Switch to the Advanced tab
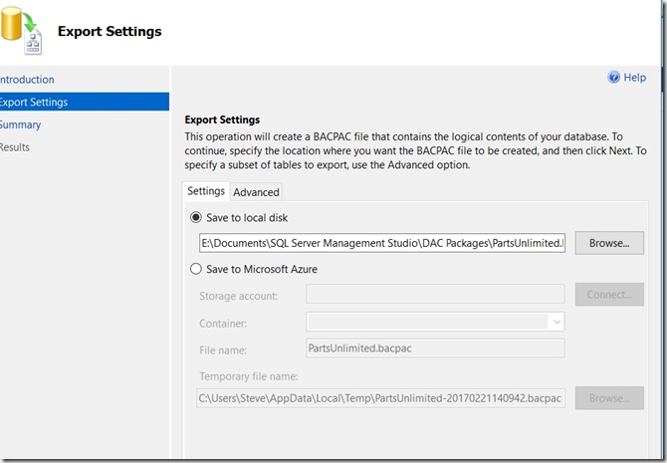This screenshot has width=667, height=463. (256, 192)
